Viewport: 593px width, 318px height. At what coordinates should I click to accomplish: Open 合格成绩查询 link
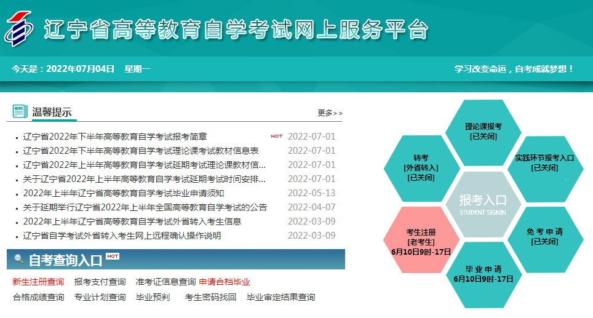click(38, 298)
